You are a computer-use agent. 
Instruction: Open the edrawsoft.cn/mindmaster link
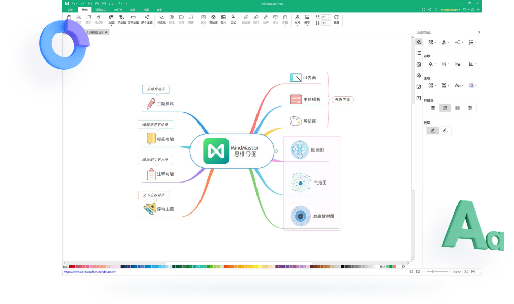89,272
